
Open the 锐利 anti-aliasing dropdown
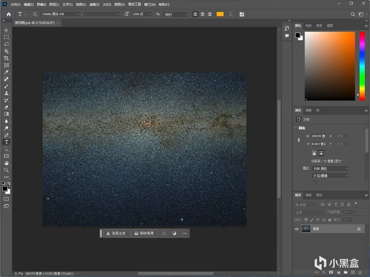pos(176,14)
